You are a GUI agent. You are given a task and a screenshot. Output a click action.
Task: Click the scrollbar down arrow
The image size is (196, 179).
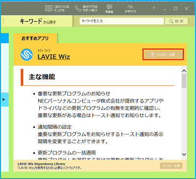[184, 154]
